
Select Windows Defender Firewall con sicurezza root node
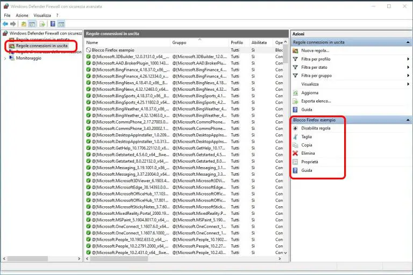pyautogui.click(x=46, y=33)
